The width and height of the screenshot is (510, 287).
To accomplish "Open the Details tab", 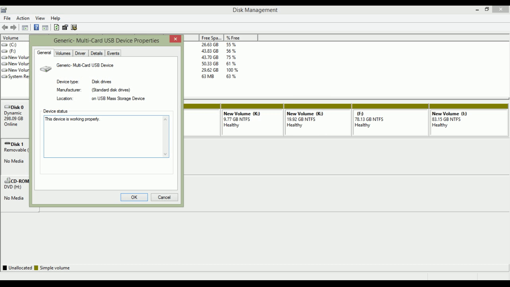I will [96, 53].
